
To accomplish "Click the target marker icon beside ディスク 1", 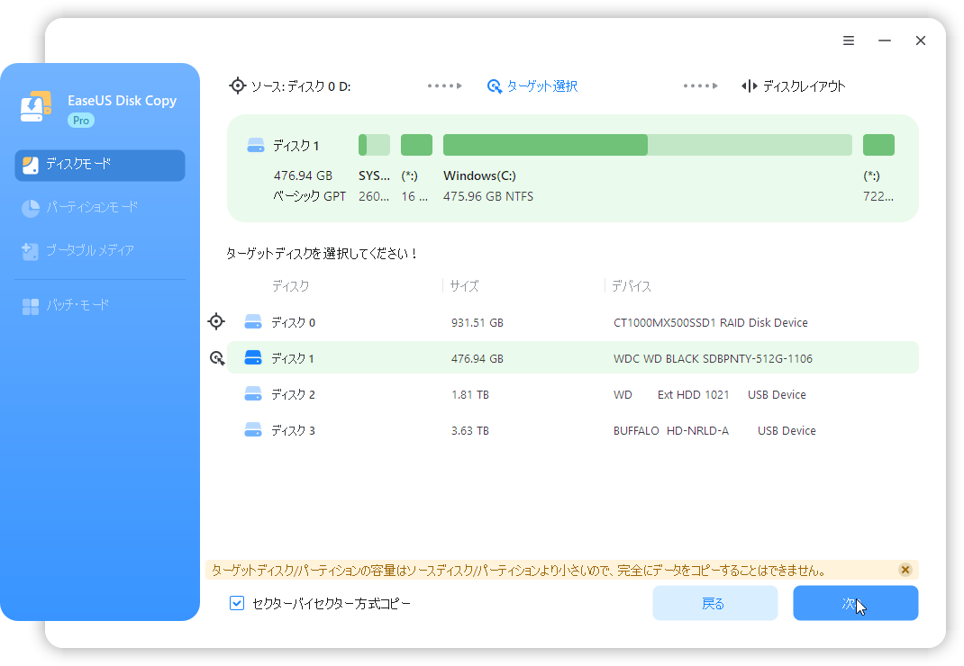I will point(217,357).
